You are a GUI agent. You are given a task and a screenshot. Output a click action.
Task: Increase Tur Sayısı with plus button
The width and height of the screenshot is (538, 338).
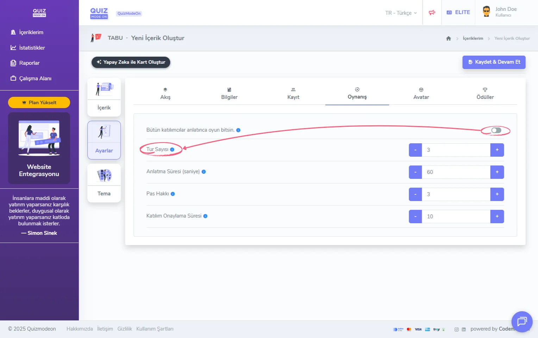[x=497, y=150]
